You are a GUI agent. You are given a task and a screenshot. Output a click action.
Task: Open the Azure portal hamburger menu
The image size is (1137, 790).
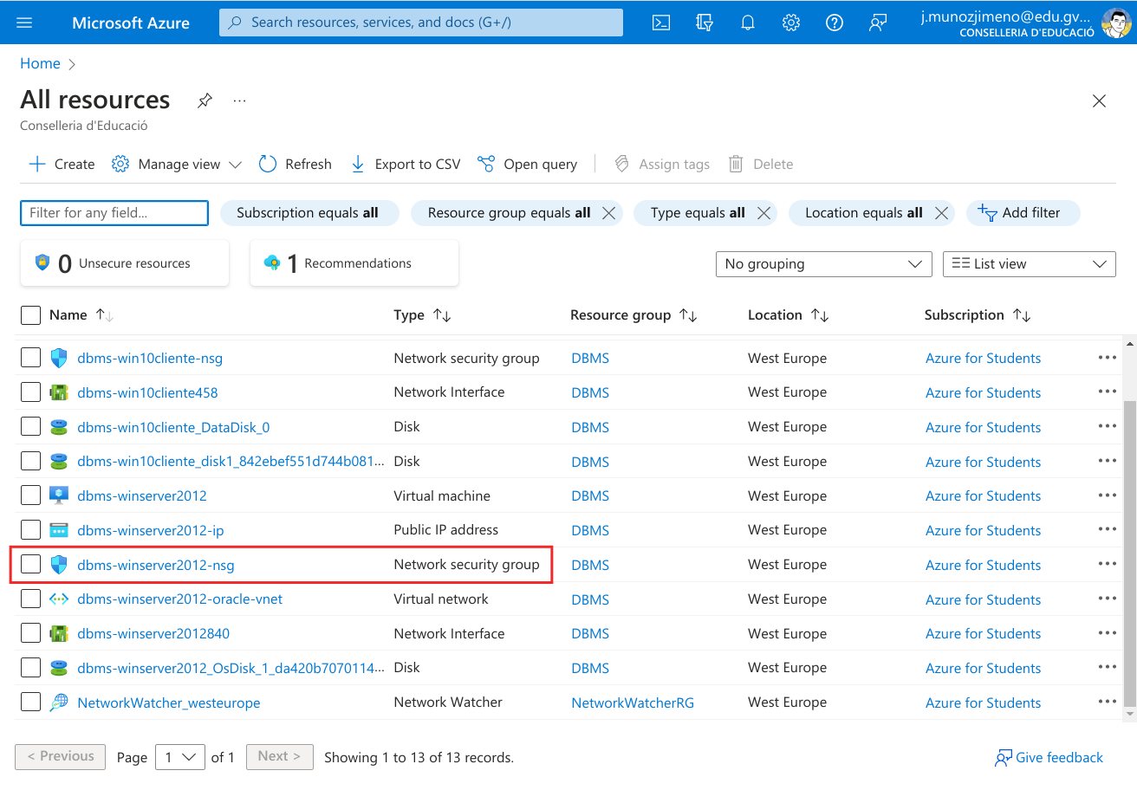click(24, 23)
